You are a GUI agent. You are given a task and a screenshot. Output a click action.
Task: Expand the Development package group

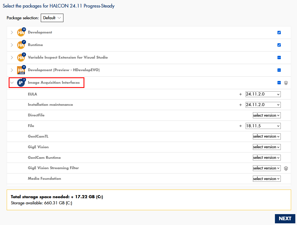tap(12, 32)
